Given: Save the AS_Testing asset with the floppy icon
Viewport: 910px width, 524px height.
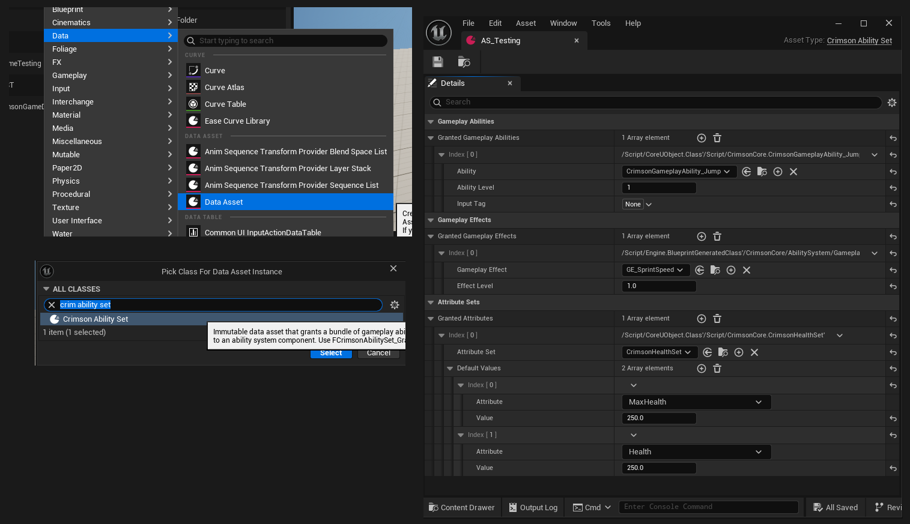Looking at the screenshot, I should point(438,62).
